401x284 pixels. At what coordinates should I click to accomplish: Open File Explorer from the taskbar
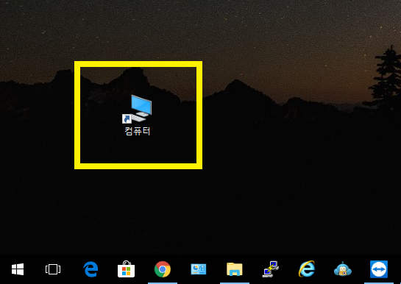click(235, 269)
